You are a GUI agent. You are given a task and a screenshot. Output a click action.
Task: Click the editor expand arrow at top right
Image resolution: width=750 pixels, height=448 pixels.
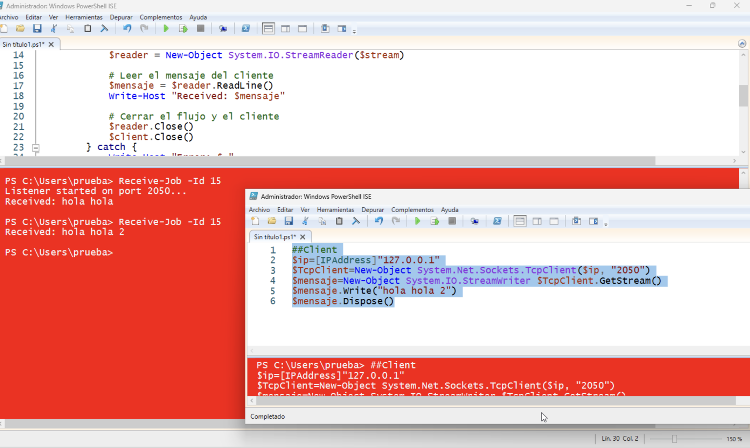(x=742, y=43)
